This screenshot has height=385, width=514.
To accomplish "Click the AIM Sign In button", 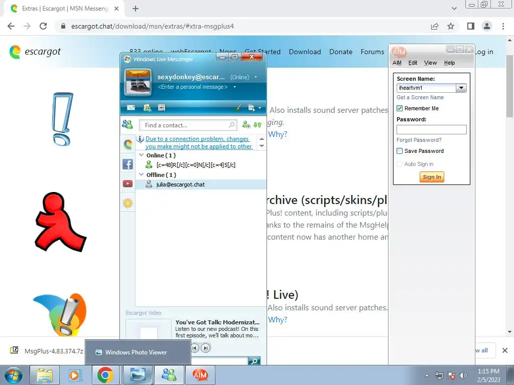I will 432,177.
